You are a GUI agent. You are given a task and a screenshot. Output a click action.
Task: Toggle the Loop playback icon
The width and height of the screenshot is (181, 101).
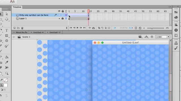pyautogui.click(x=94, y=28)
